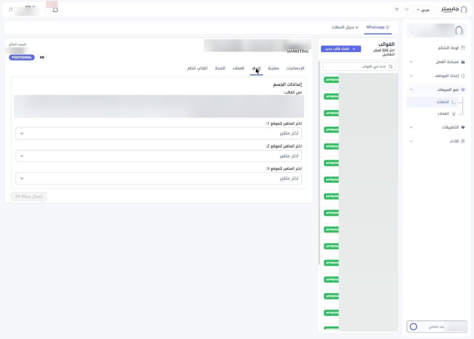Click the مساحة العمل workspace icon
Viewport: 474px width, 339px height.
[x=463, y=62]
